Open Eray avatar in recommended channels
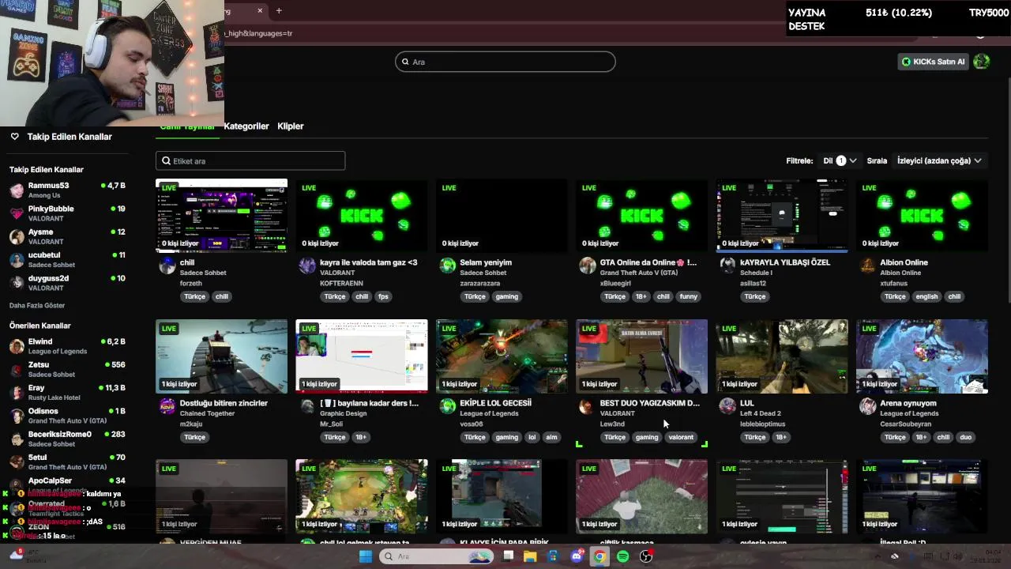This screenshot has height=569, width=1011. [17, 393]
